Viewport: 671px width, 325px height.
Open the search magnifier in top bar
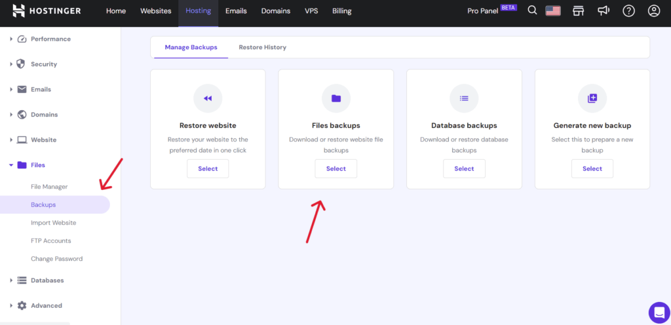point(532,10)
